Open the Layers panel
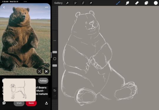The width and height of the screenshot is (159, 110). coord(146,3)
